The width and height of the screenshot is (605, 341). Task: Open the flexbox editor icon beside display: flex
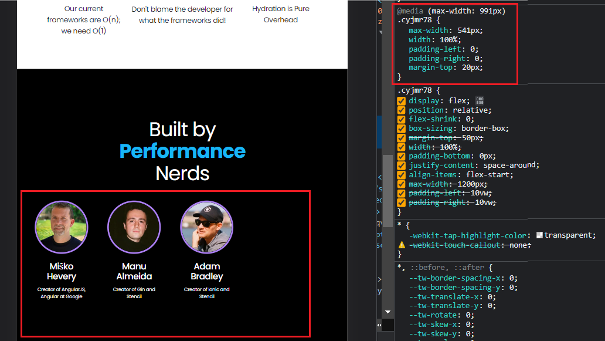click(x=480, y=101)
